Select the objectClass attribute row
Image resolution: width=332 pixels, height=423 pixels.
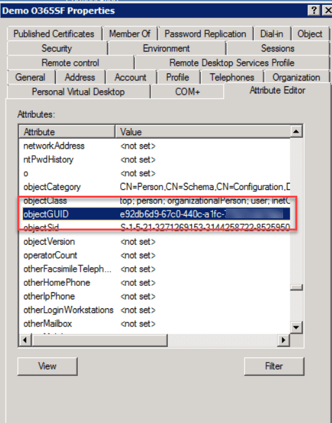tap(154, 201)
